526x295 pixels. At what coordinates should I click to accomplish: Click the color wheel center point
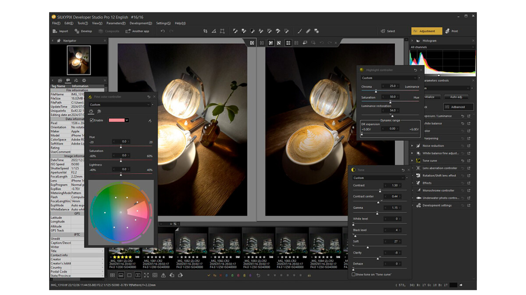click(x=121, y=212)
